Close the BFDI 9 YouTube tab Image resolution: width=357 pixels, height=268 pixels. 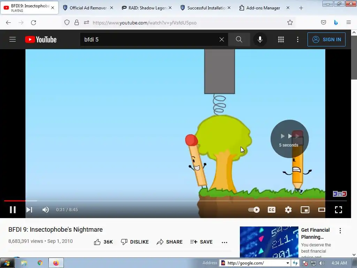[x=53, y=8]
